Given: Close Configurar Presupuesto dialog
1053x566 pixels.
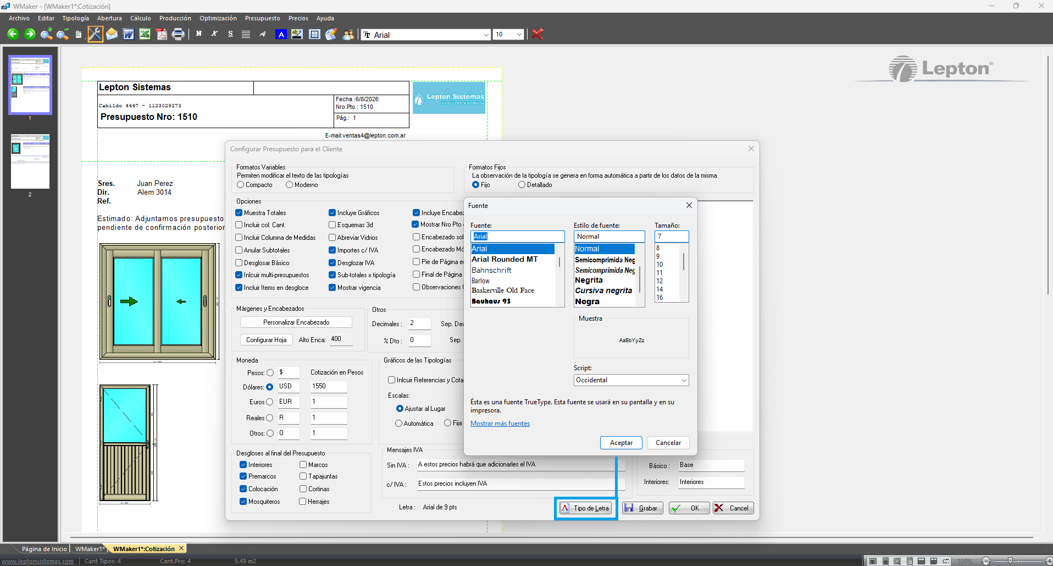Looking at the screenshot, I should click(x=751, y=149).
